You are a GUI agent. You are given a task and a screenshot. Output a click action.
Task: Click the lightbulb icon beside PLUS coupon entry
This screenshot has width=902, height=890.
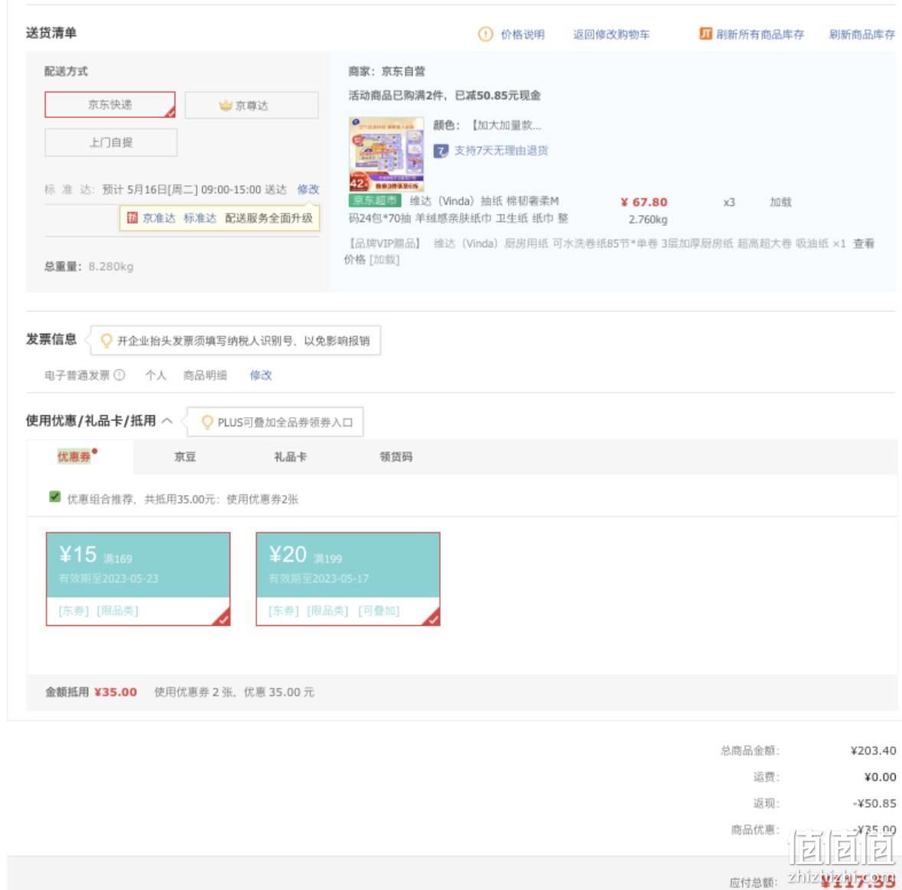(207, 422)
